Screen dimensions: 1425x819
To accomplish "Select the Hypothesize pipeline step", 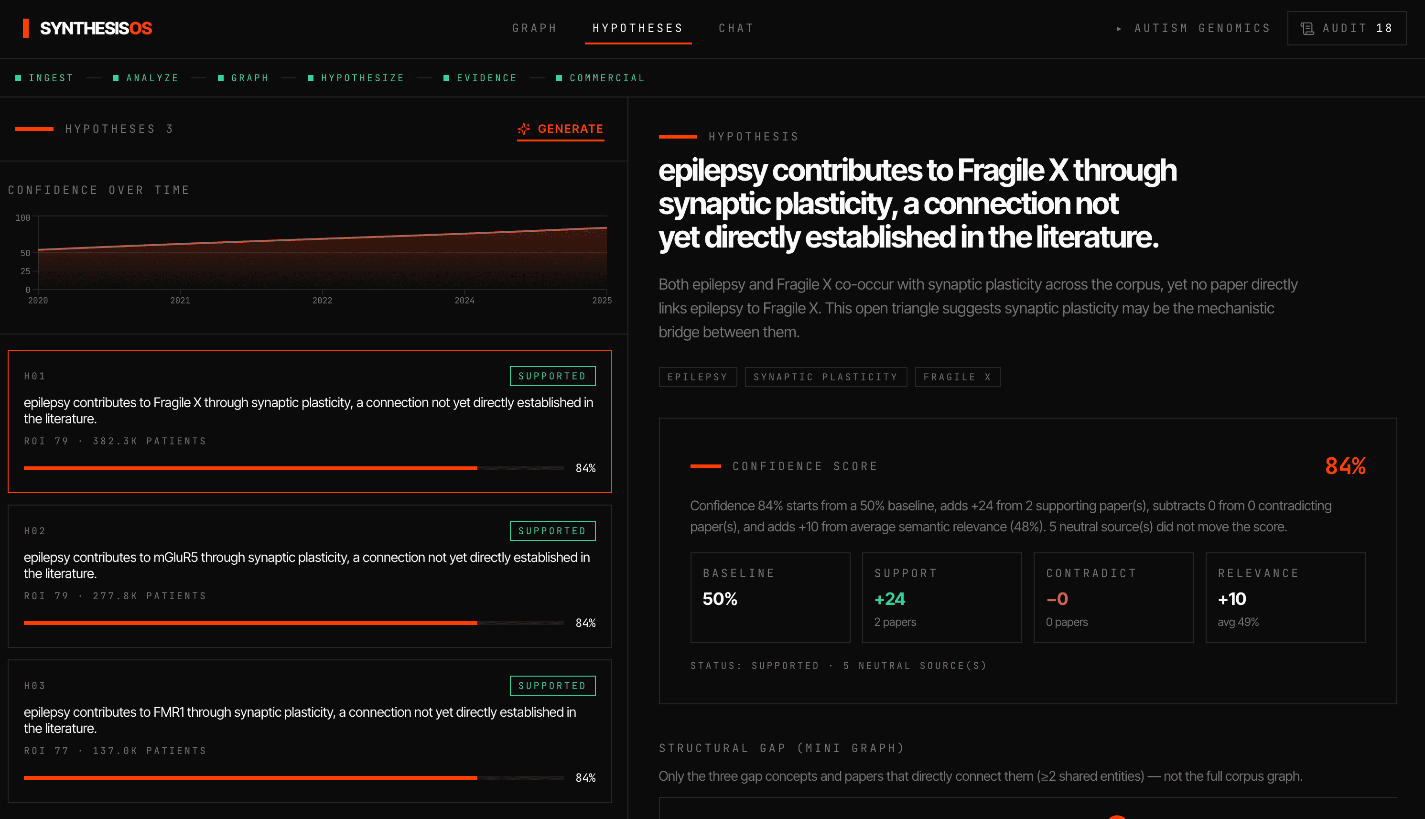I will coord(356,78).
